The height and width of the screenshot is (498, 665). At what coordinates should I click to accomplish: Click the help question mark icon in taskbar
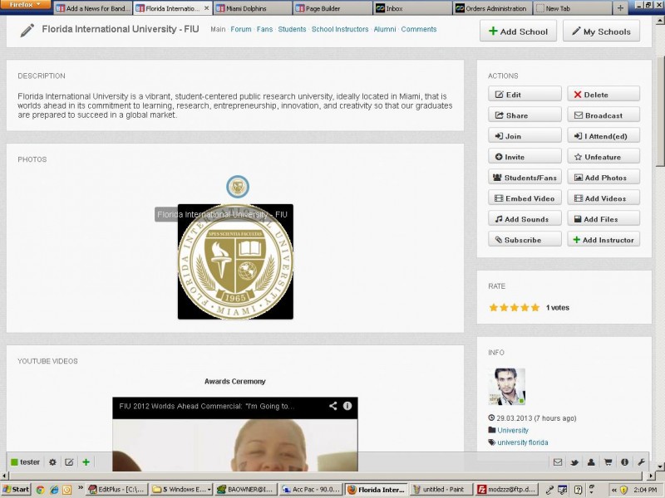[x=578, y=490]
